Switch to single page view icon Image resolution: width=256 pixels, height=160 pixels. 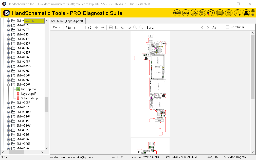pyautogui.click(x=117, y=27)
